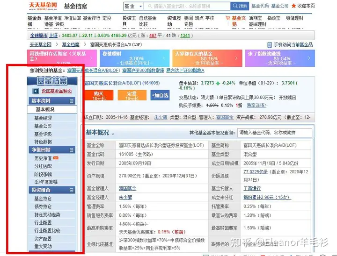Image resolution: width=337 pixels, height=256 pixels.
Task: Click the small arrow icon beside 基本概况 heading
Action: click(x=113, y=134)
